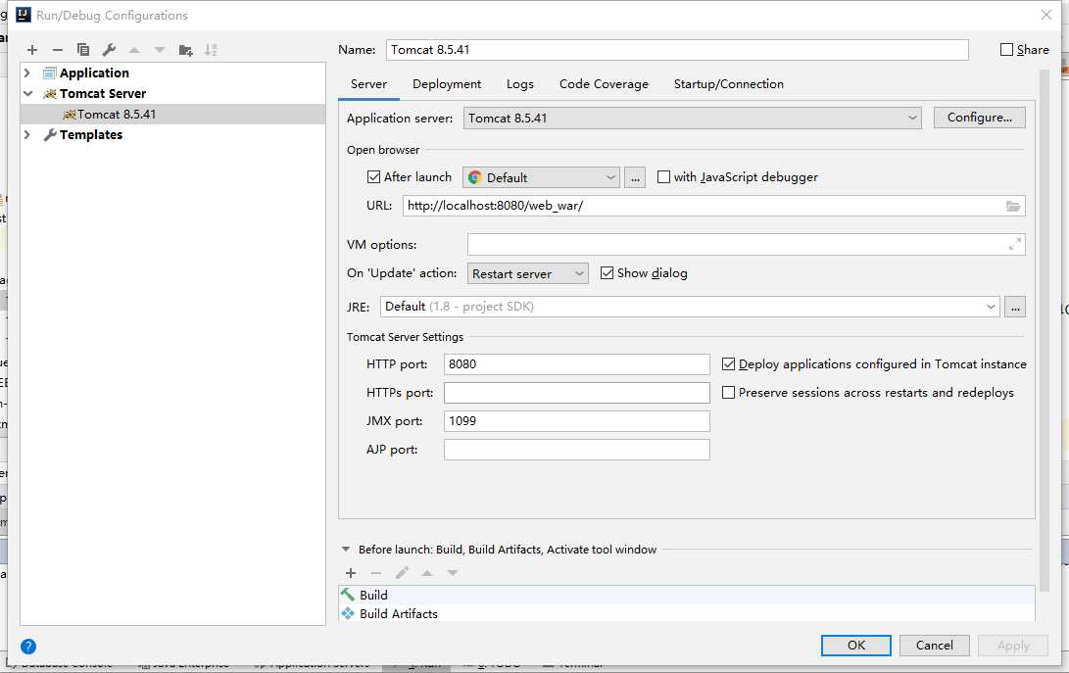The width and height of the screenshot is (1069, 673).
Task: Sort configurations alphabetically icon
Action: tap(212, 50)
